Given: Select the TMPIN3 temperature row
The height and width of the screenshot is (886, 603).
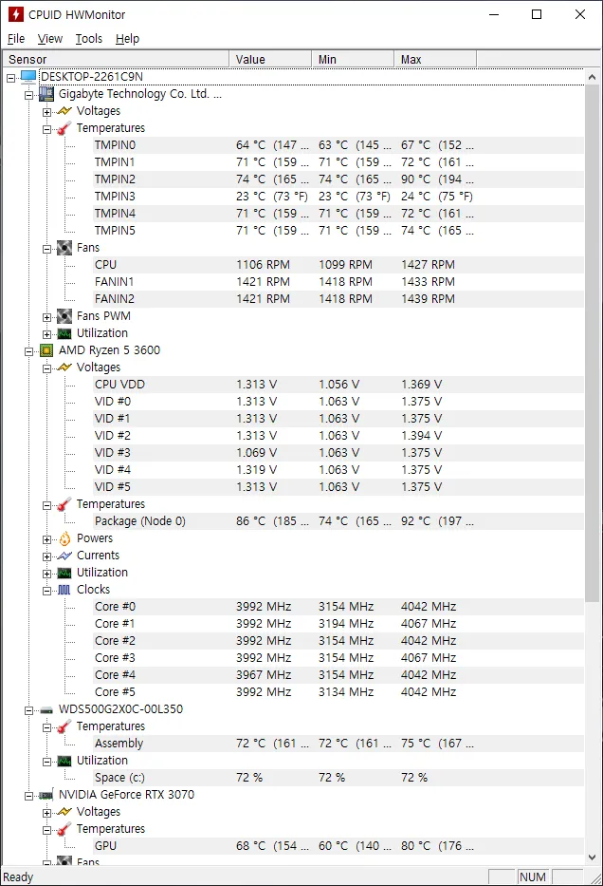Looking at the screenshot, I should click(338, 197).
